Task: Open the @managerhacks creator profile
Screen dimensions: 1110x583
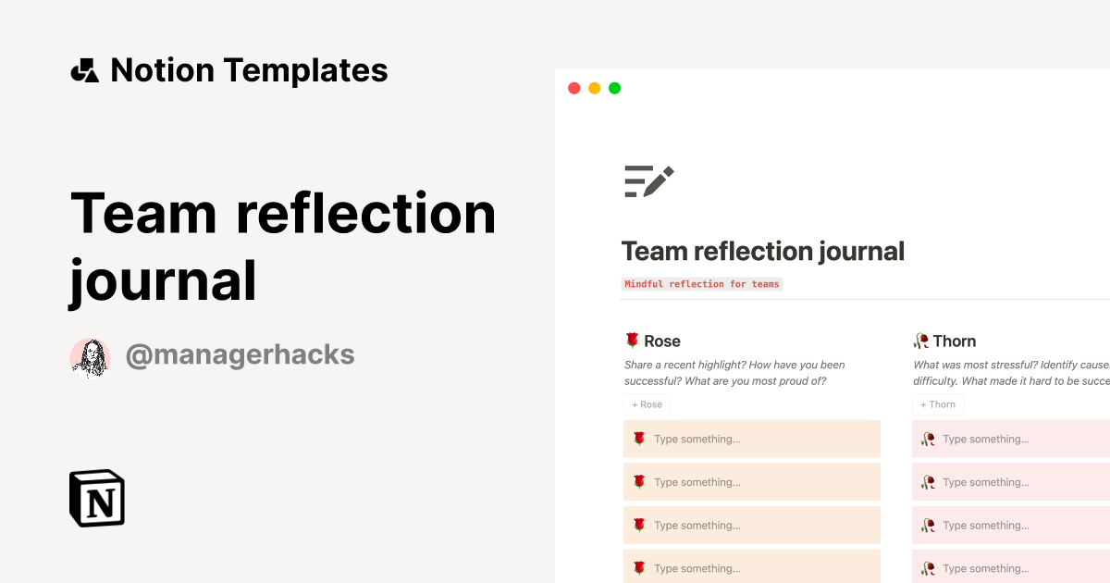Action: coord(240,354)
